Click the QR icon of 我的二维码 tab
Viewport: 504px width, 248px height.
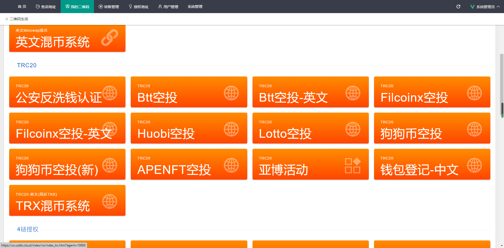tap(67, 7)
